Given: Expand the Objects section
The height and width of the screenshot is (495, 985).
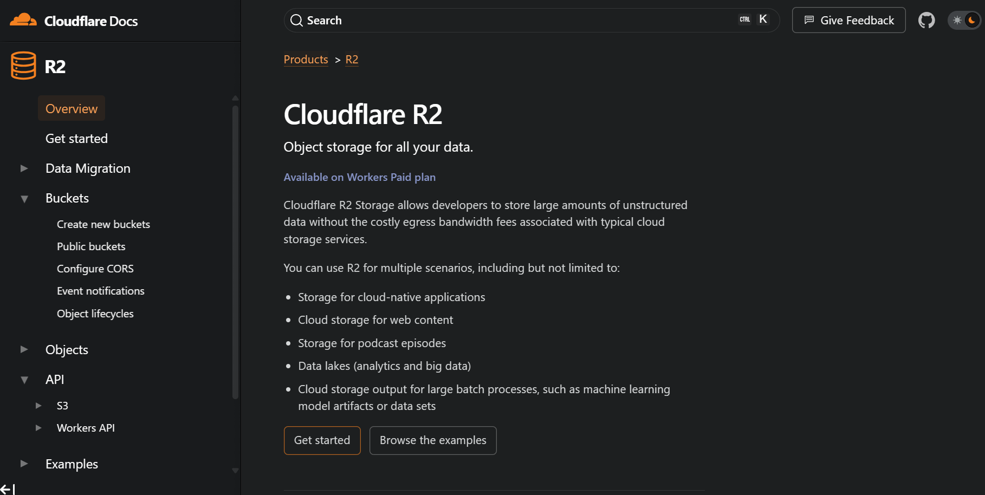Looking at the screenshot, I should point(24,349).
